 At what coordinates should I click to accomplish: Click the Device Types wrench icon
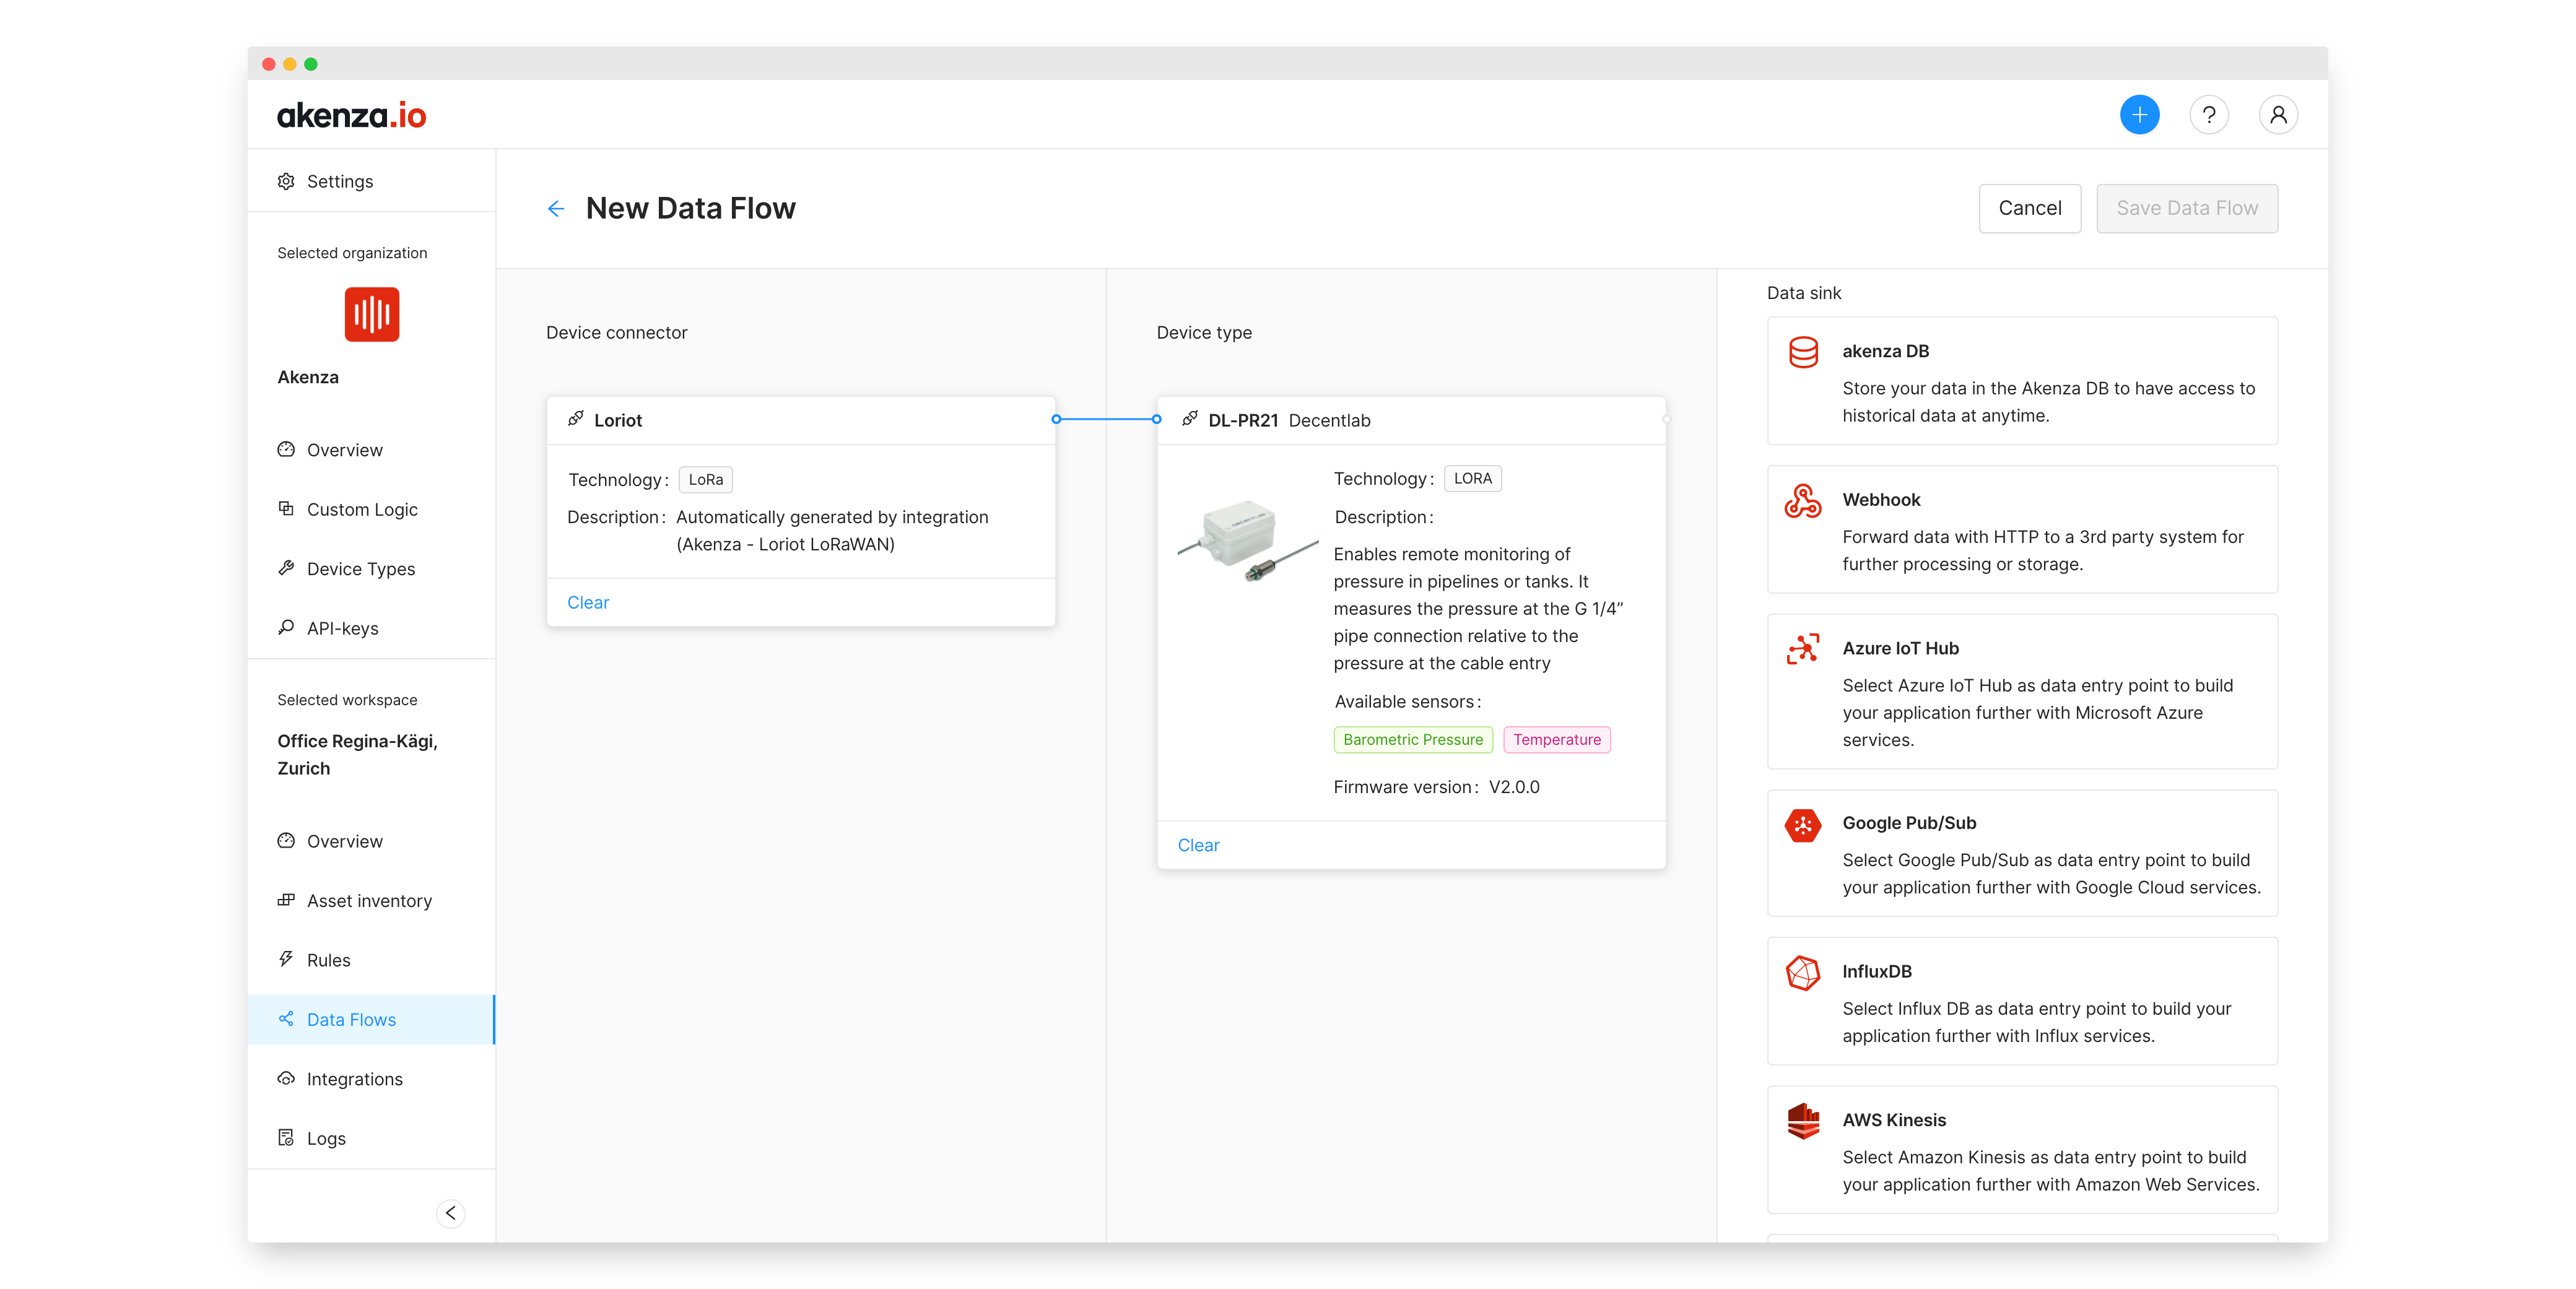point(286,568)
